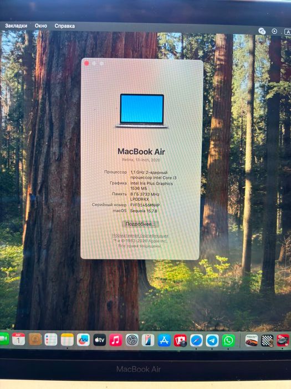Click the 'Retina, 13-inch, 2020' subtitle

141,160
